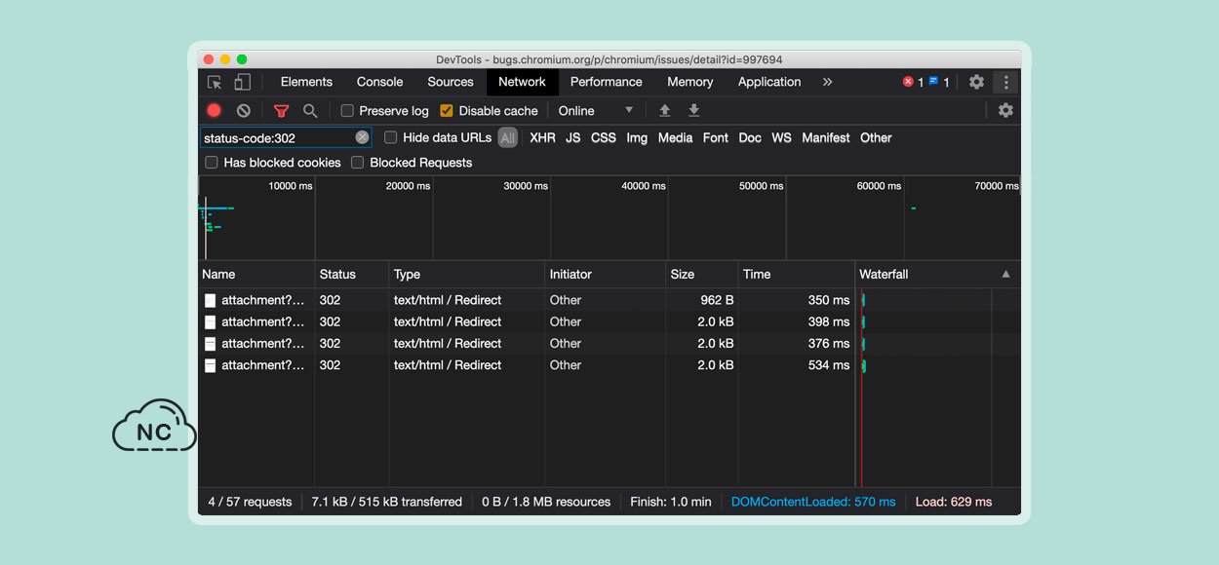Sort by the Size column header

coord(702,275)
